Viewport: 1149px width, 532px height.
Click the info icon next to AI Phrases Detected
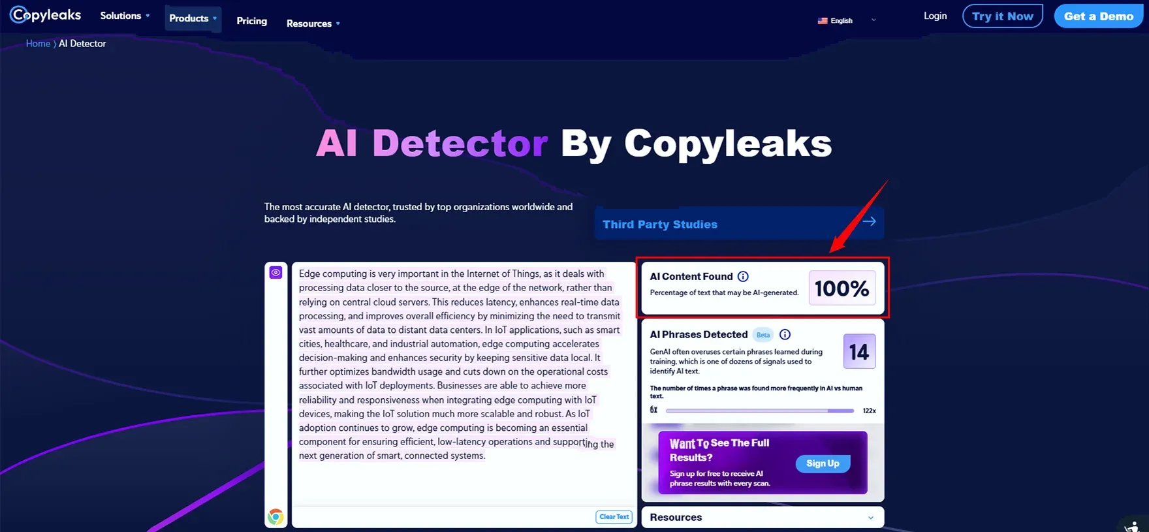(x=785, y=334)
